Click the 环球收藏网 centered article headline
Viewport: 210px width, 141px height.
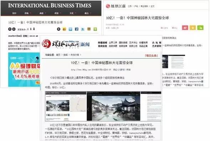point(102,63)
